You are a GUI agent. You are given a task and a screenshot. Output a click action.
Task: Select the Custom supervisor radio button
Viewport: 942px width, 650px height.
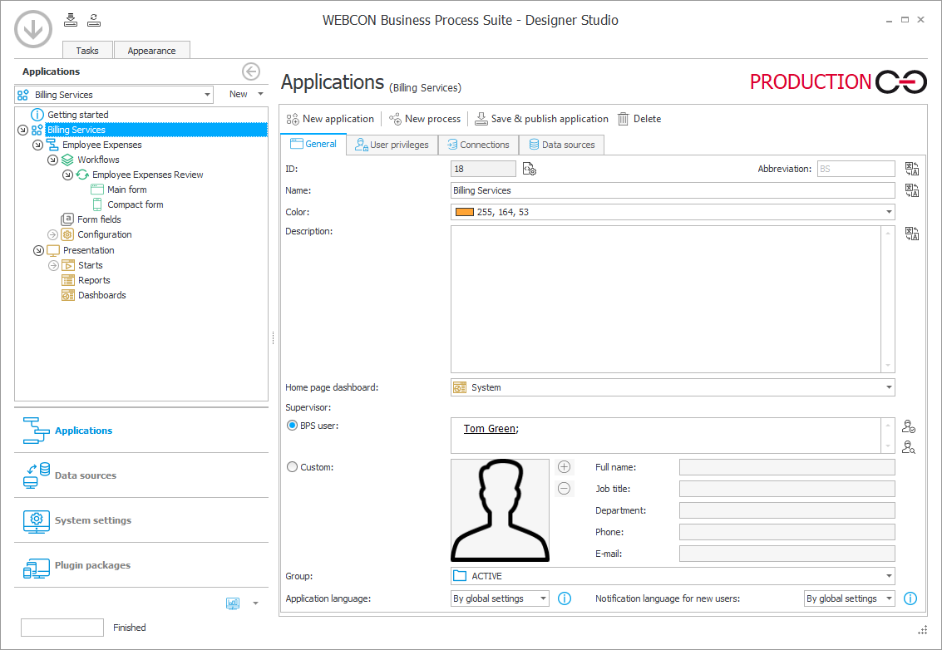point(292,467)
